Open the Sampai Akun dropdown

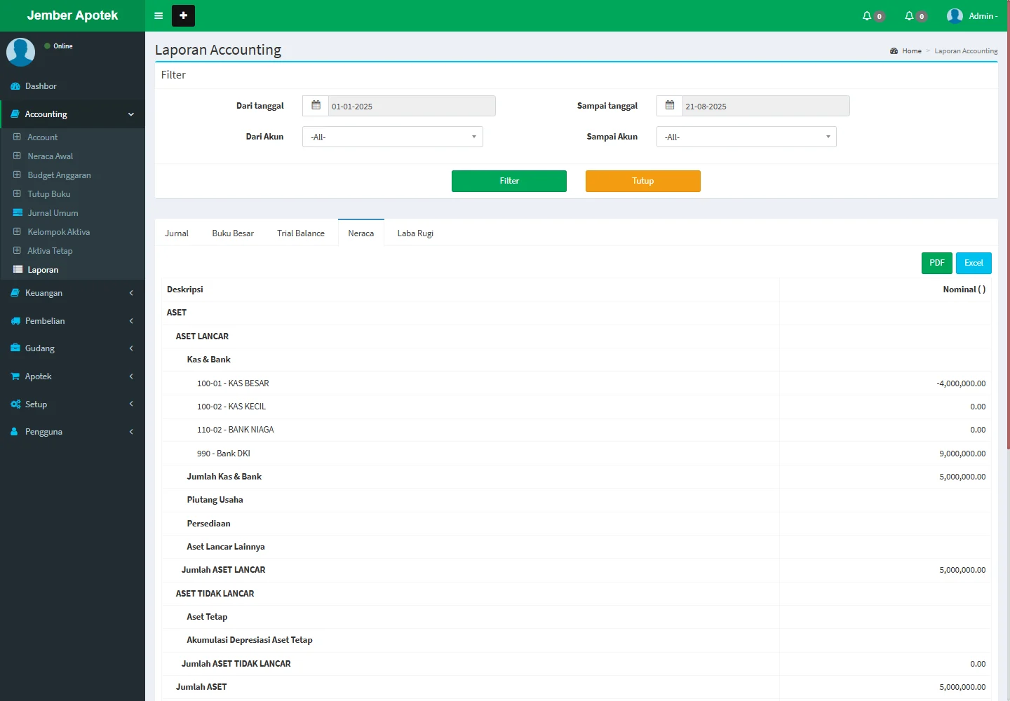(746, 137)
